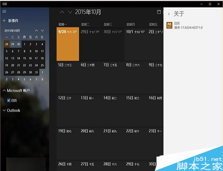Expand the Outlook account section

click(x=12, y=111)
